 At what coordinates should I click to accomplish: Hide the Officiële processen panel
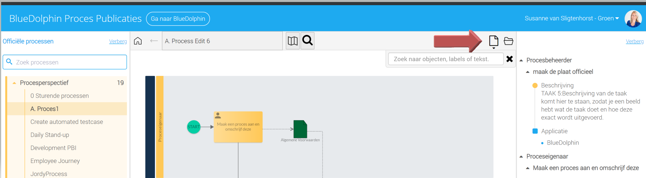click(118, 41)
